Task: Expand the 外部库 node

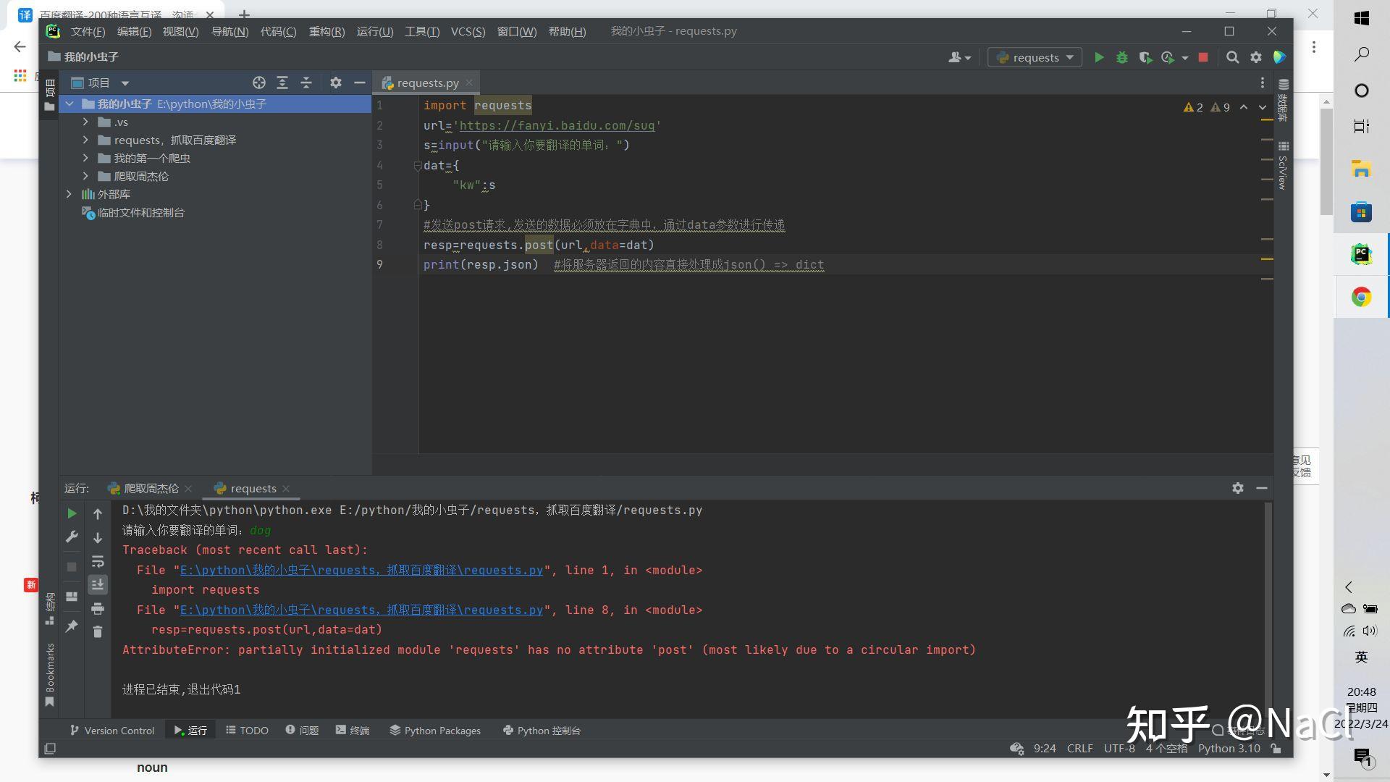Action: [69, 194]
